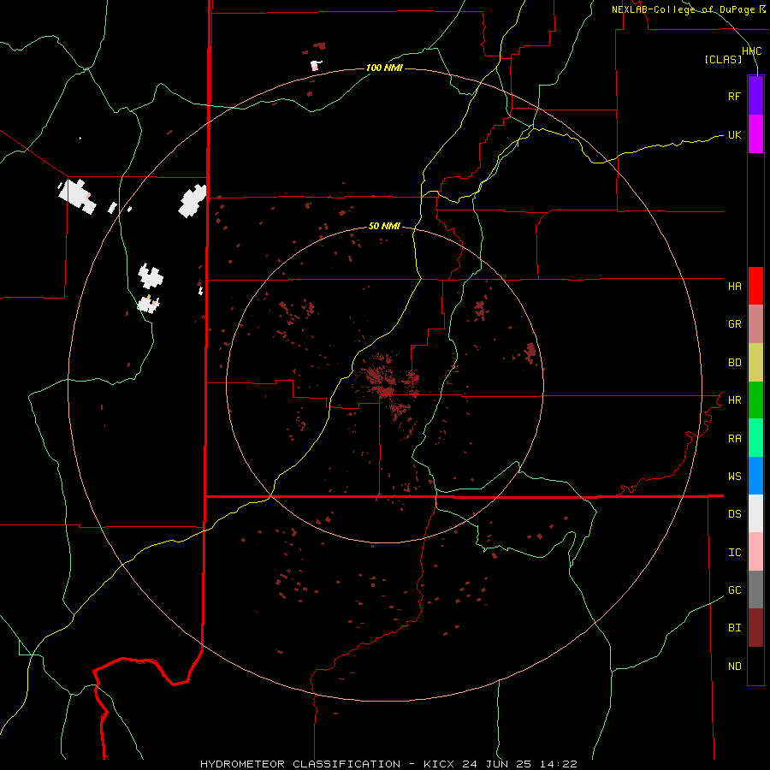770x770 pixels.
Task: Click the gray GC legend swatch
Action: click(x=755, y=589)
